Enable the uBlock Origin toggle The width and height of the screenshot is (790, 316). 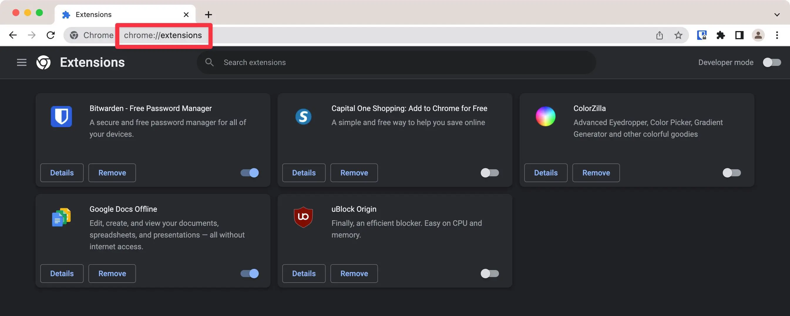click(x=490, y=274)
